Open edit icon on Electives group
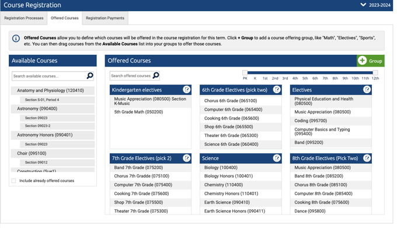397x228 pixels. click(x=367, y=89)
